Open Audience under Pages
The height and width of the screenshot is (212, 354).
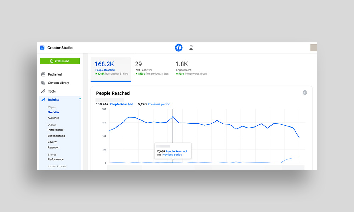pyautogui.click(x=53, y=118)
